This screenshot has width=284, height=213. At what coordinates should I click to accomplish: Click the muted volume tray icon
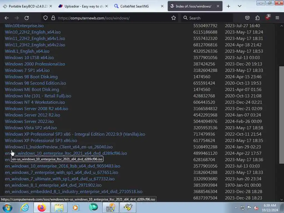pyautogui.click(x=256, y=208)
